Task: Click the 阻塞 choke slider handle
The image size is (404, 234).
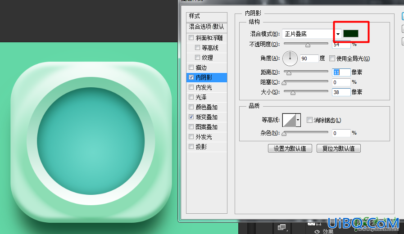Action: tap(284, 83)
